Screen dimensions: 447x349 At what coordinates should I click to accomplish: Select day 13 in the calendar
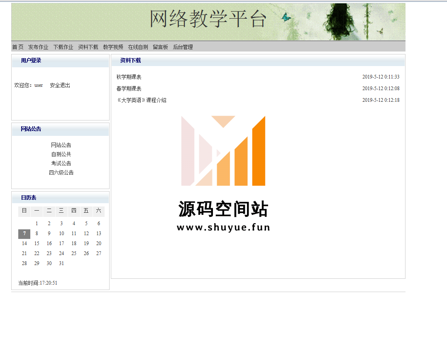click(99, 233)
